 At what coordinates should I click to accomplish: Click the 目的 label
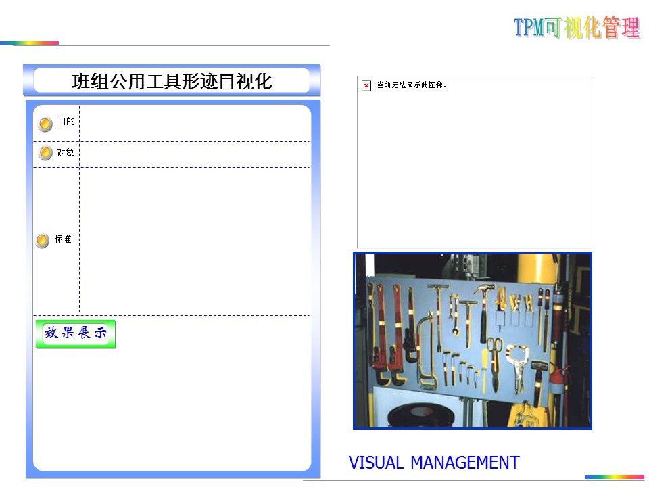[x=66, y=121]
